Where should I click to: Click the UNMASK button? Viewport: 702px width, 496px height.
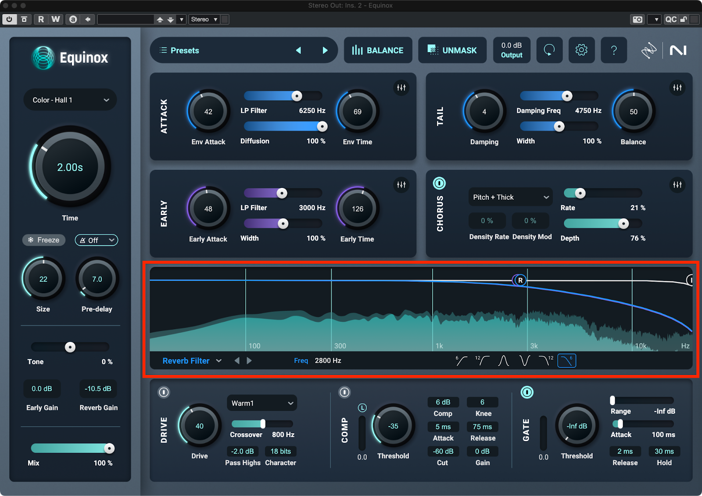coord(452,50)
